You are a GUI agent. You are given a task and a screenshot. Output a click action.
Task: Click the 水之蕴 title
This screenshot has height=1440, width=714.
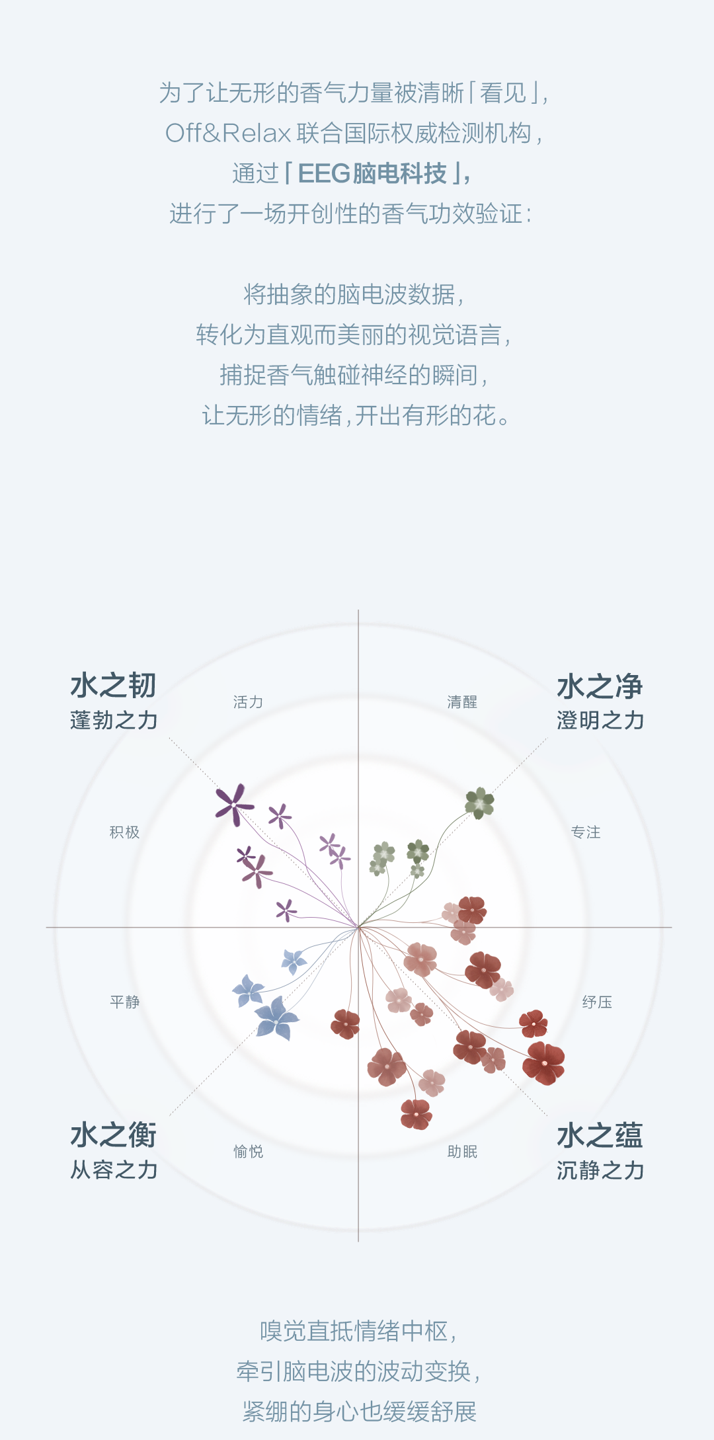click(x=600, y=1136)
